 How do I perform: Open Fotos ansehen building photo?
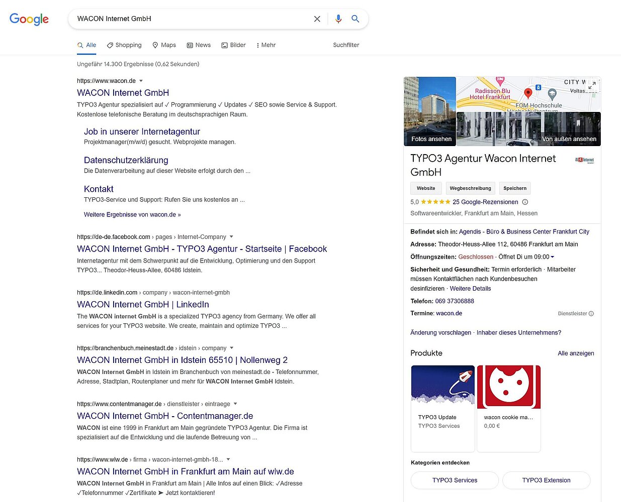click(x=430, y=111)
